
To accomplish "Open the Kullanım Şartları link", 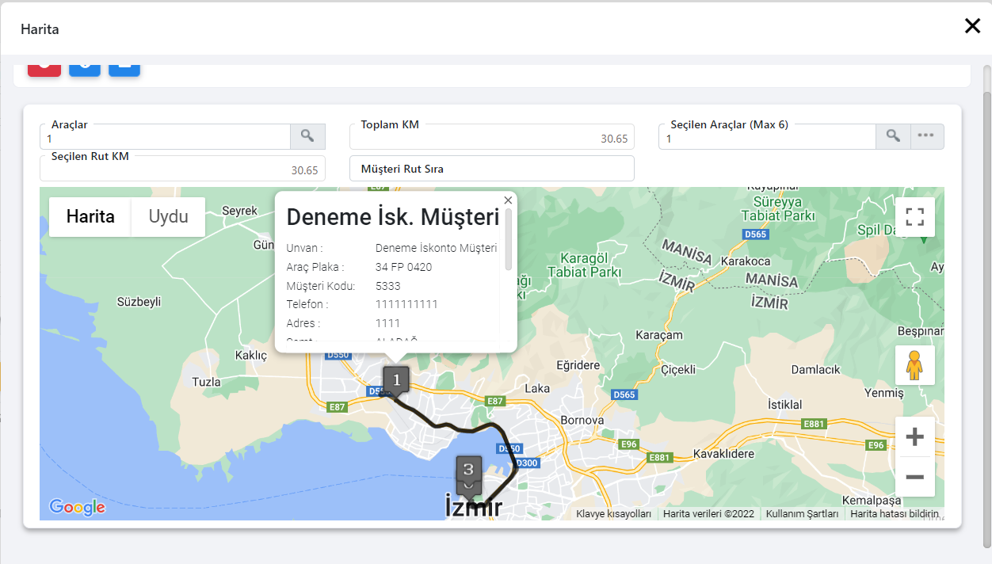I will click(802, 514).
